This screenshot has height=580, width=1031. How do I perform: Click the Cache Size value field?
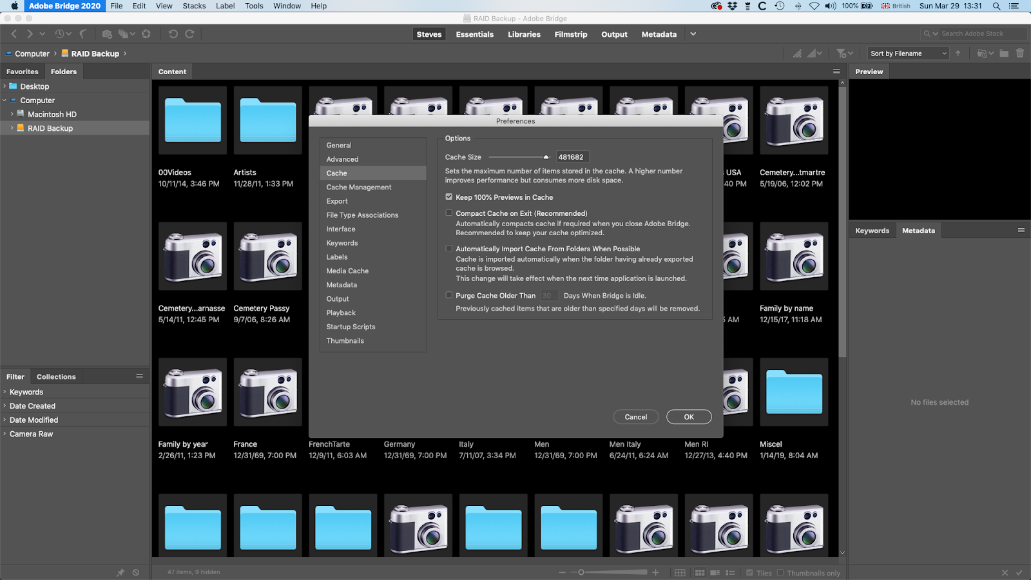coord(572,157)
